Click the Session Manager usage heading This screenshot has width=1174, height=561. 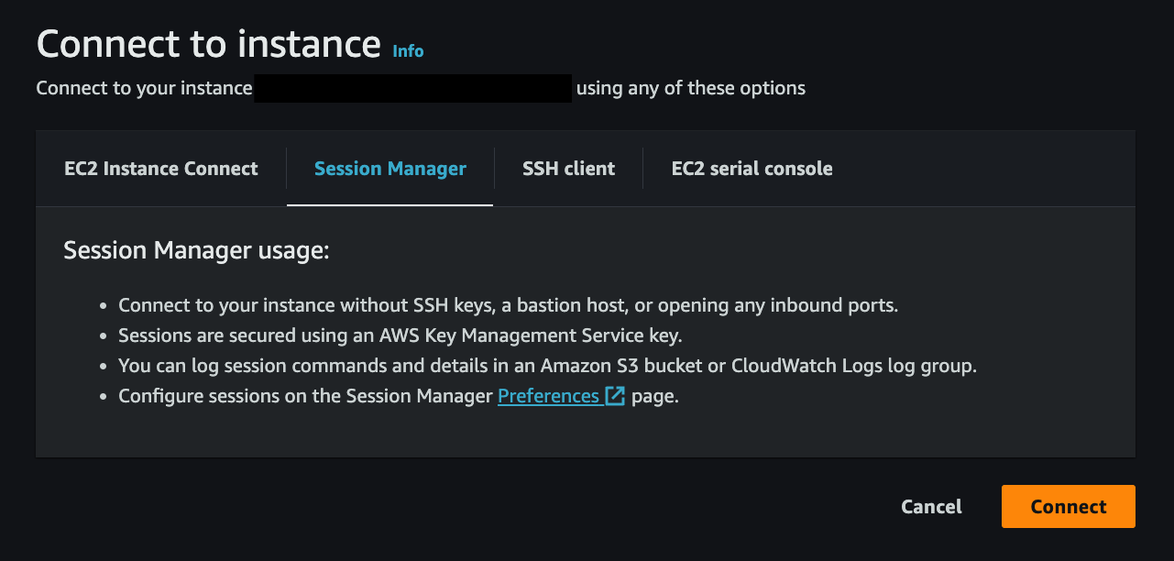click(195, 249)
